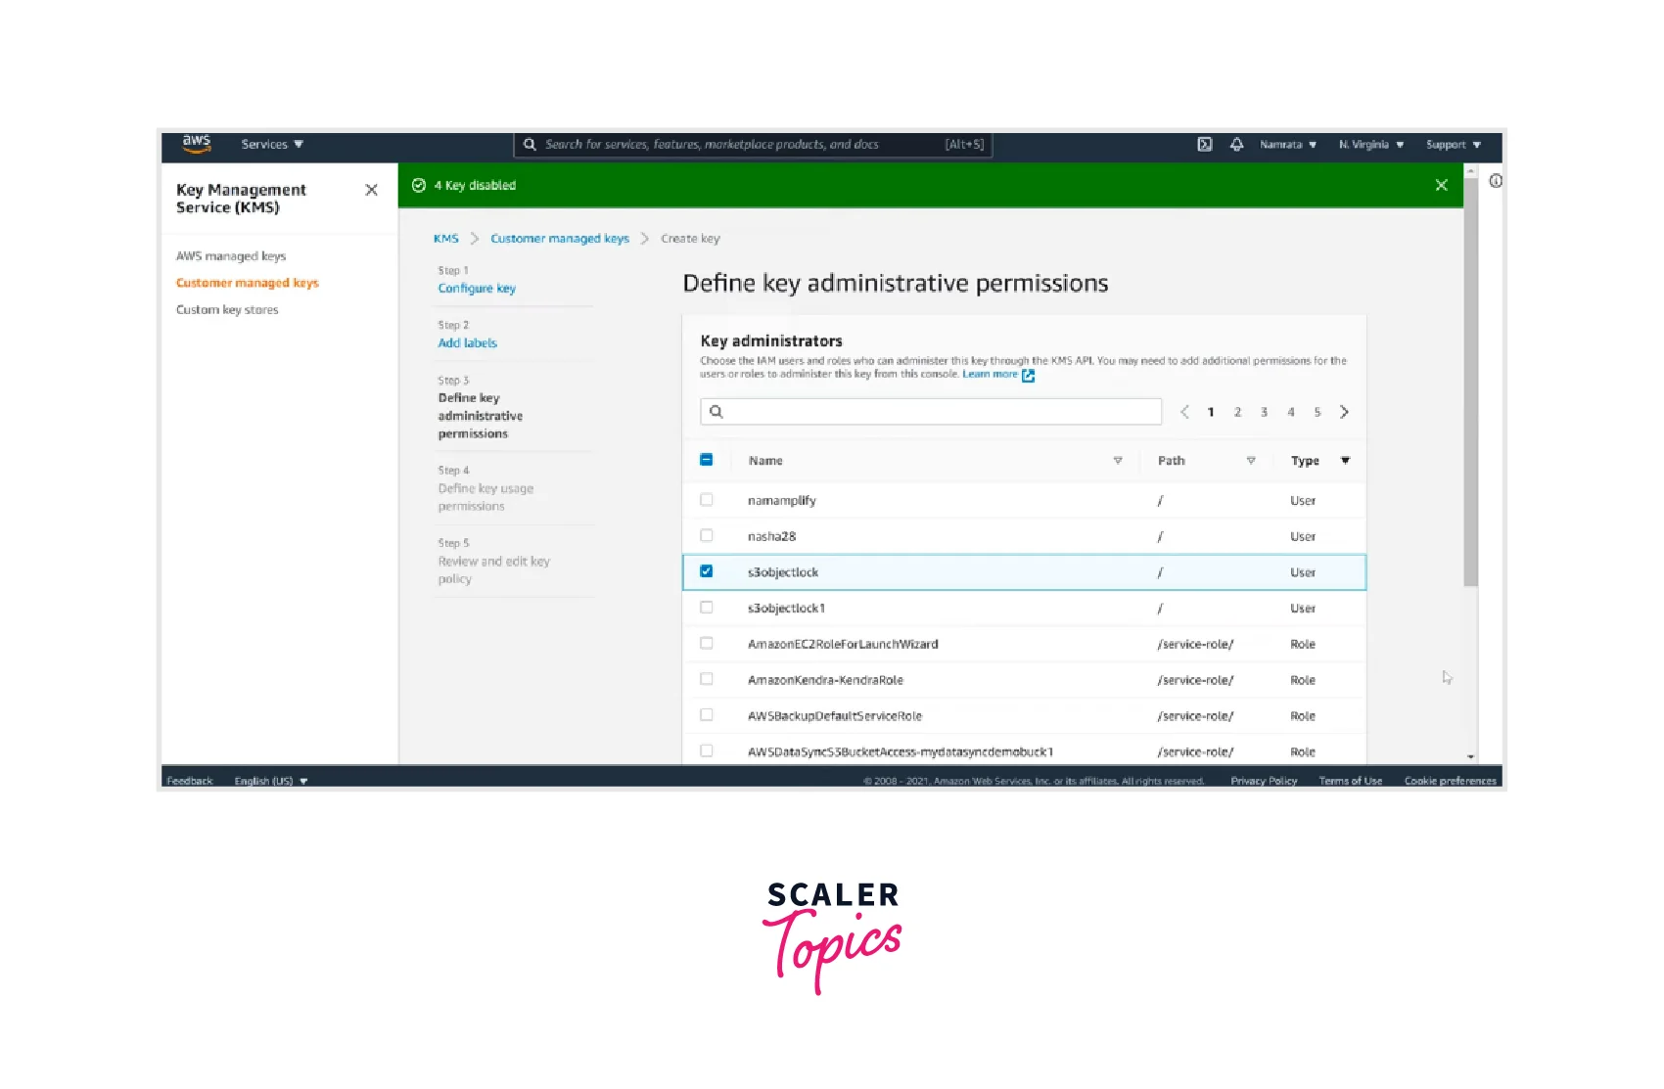Click the key administrators search field
Screen dimensions: 1664x1089
[930, 412]
